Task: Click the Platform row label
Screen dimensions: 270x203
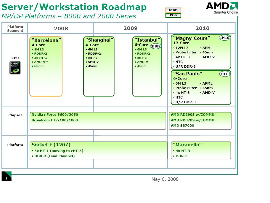Action: pos(15,145)
